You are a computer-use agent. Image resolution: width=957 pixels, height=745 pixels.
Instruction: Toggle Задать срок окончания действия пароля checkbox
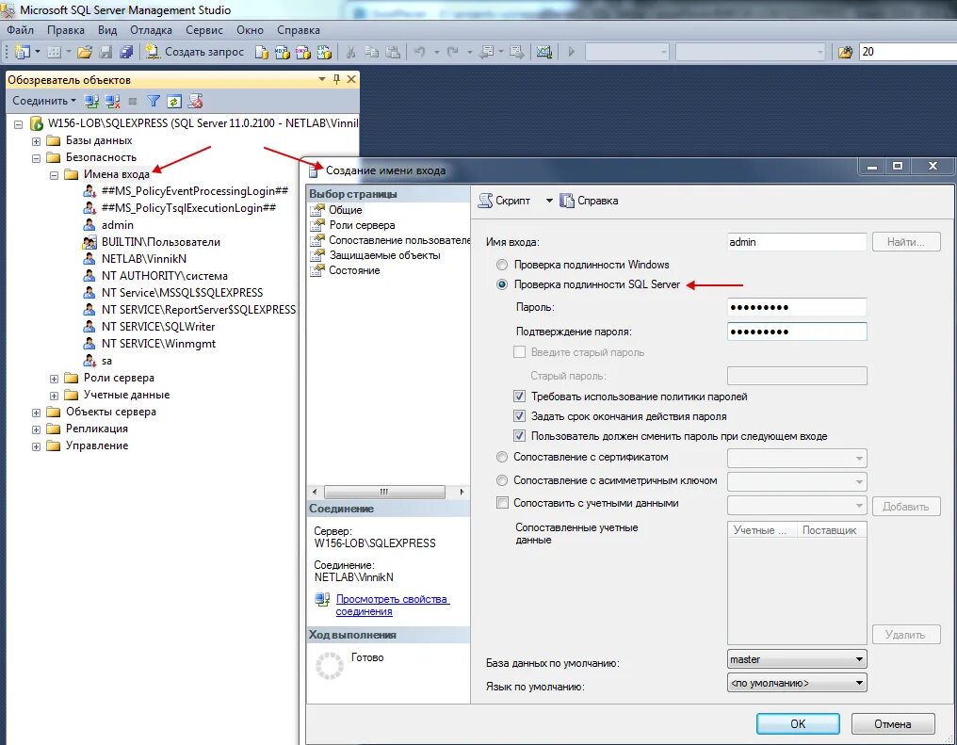pyautogui.click(x=519, y=416)
